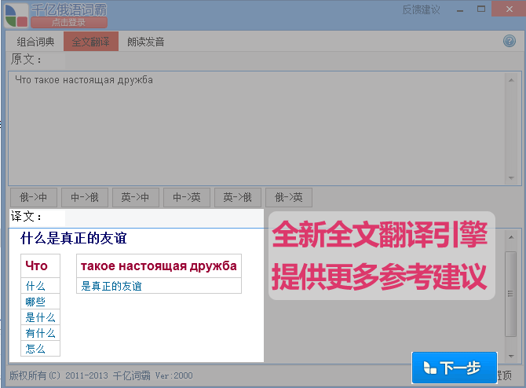Click the source text scrollbar up arrow
This screenshot has height=388, width=526.
point(511,80)
